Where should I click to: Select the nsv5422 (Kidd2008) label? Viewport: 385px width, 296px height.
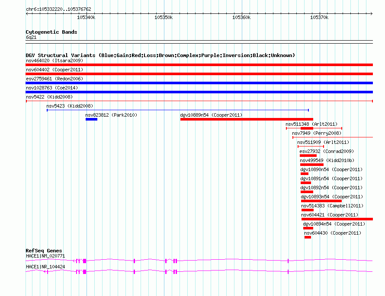pos(49,97)
